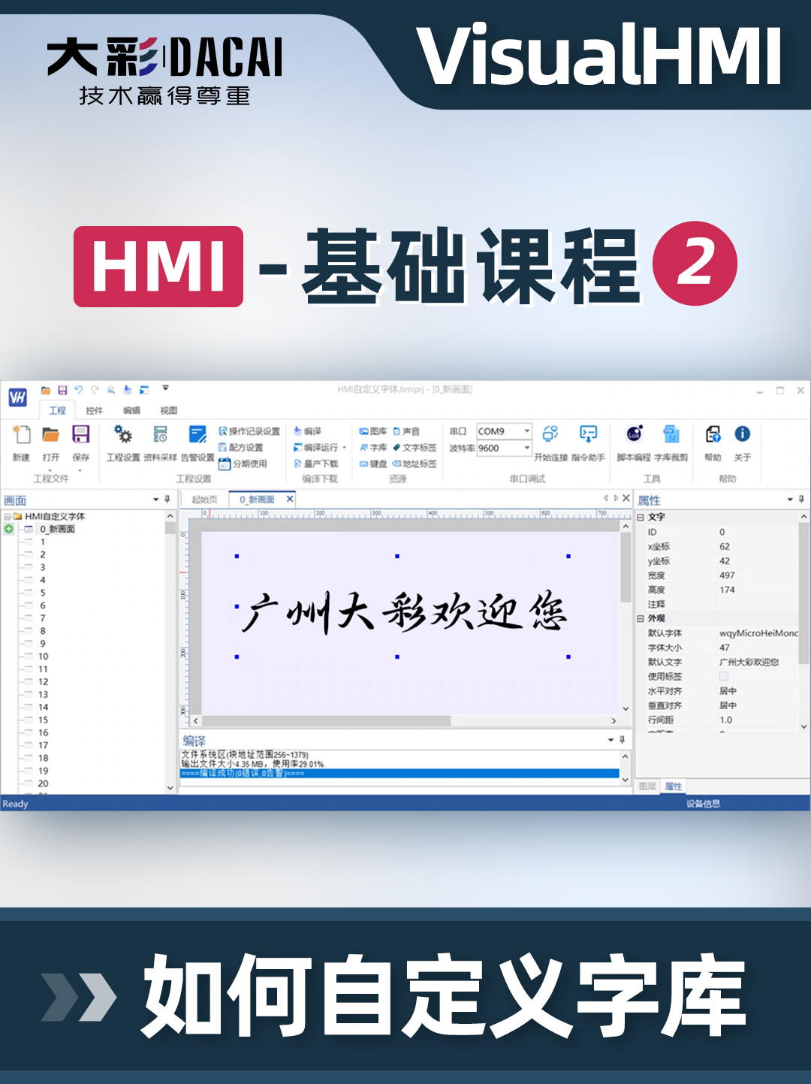
Task: Pin the 编译 output panel pushpin
Action: [x=623, y=740]
